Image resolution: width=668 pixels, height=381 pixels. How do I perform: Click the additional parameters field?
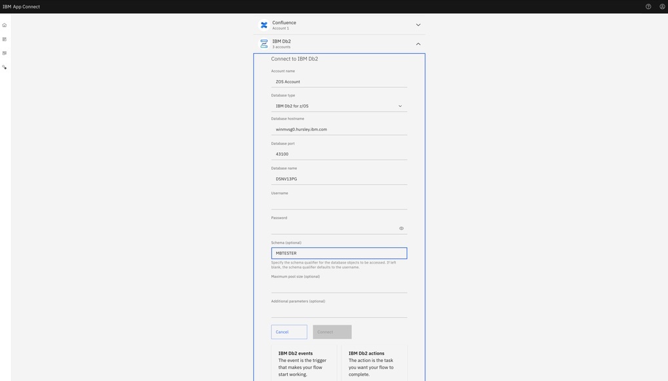(339, 310)
